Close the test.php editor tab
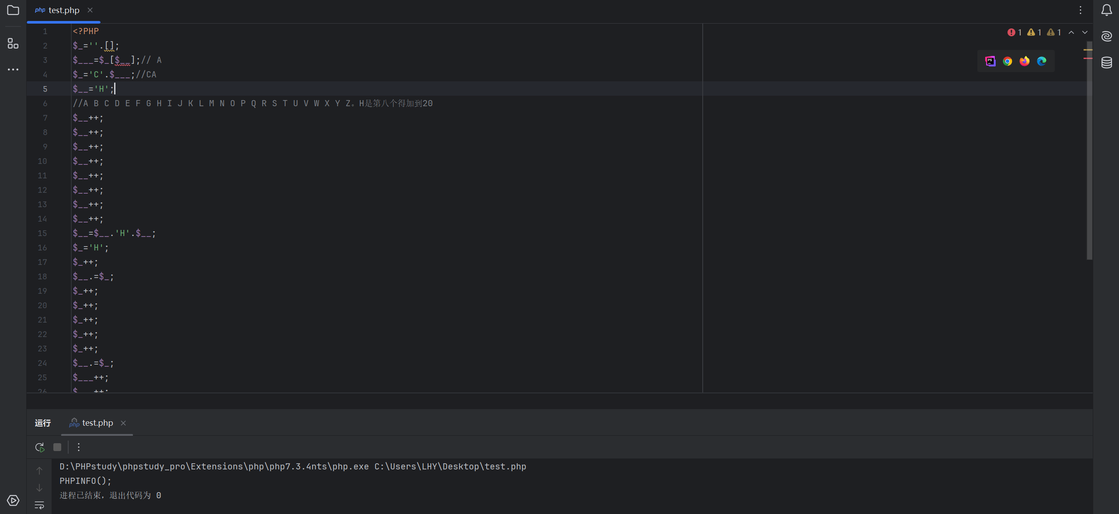Screen dimensions: 1119x514 (x=90, y=10)
